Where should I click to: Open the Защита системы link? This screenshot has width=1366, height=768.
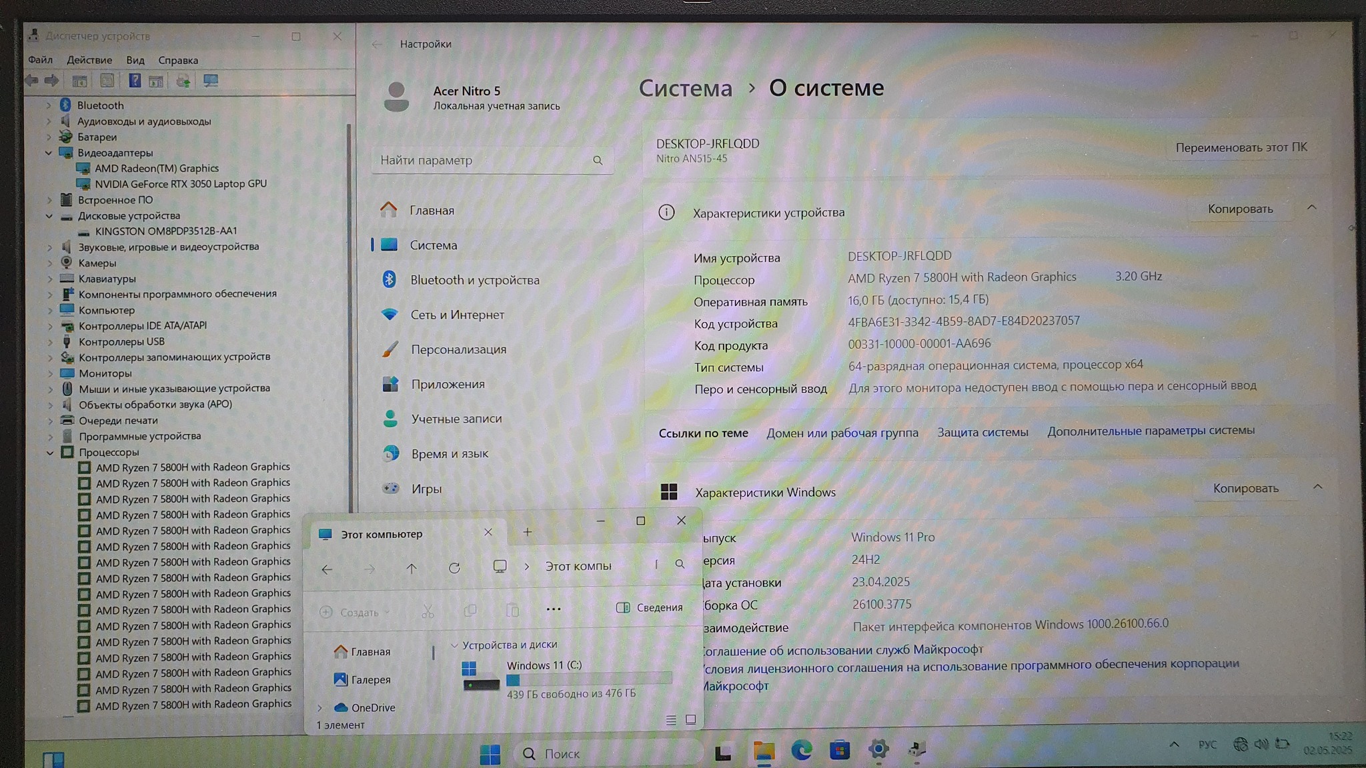982,432
